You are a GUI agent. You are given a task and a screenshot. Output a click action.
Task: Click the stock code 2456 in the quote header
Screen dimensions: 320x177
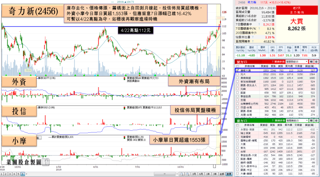tap(242, 2)
